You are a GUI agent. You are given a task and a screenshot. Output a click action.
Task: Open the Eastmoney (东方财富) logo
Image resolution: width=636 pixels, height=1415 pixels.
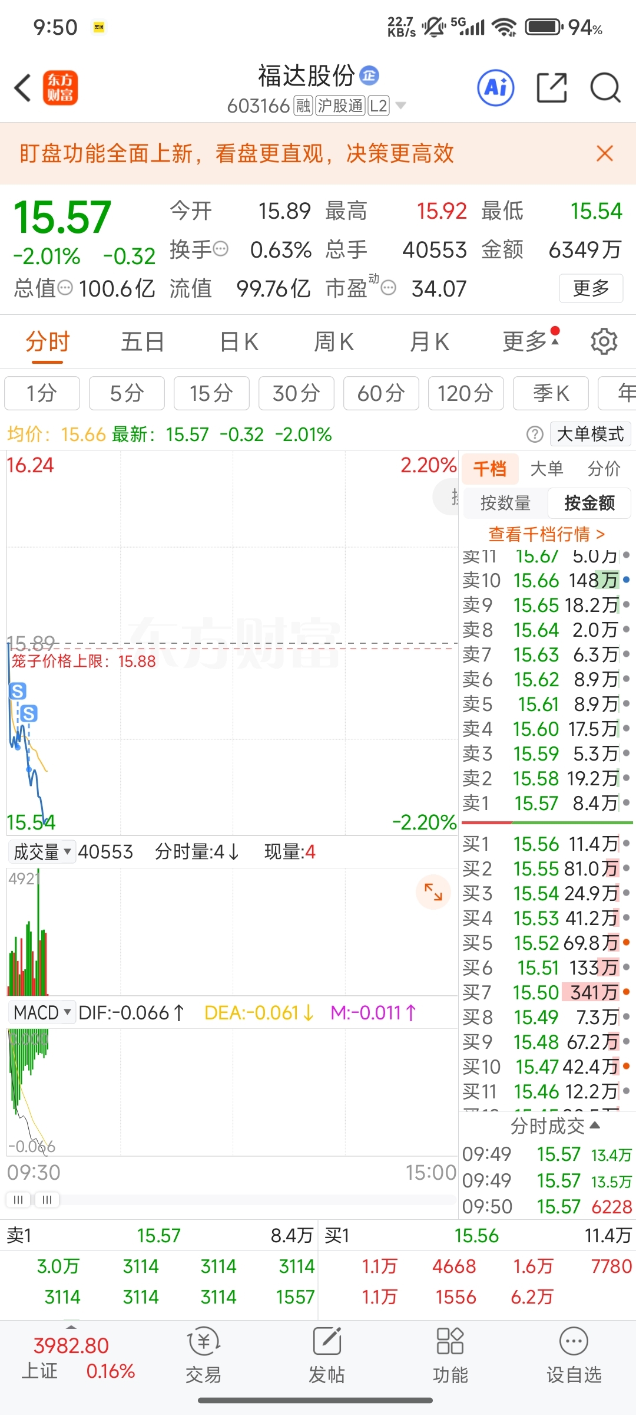click(x=60, y=88)
